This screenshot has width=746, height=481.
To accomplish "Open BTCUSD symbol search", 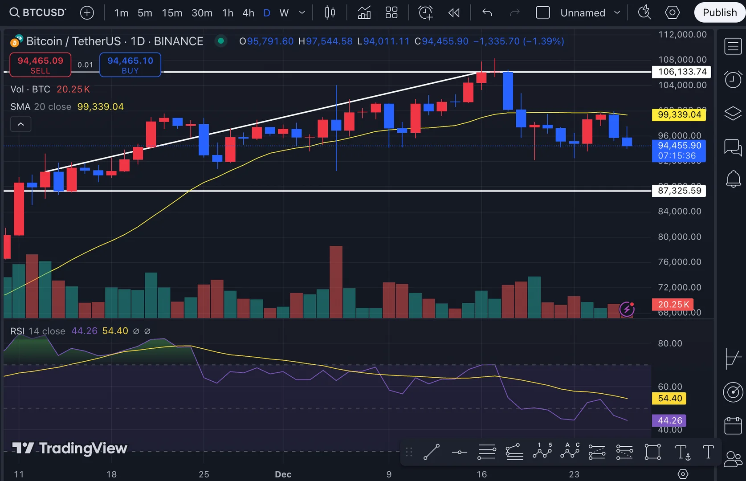I will click(38, 12).
